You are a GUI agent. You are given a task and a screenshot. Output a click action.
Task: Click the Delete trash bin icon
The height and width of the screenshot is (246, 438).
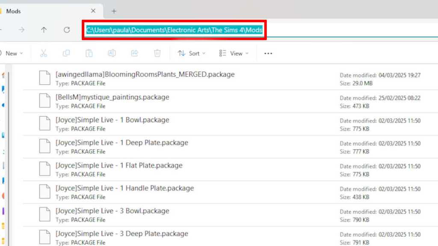(157, 53)
